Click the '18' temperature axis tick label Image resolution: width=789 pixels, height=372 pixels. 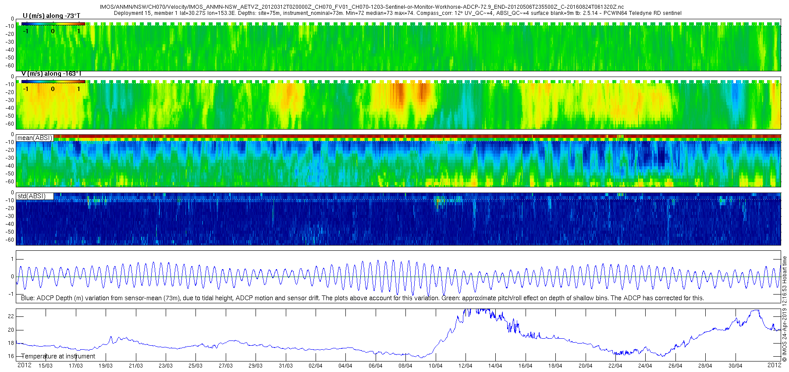pos(11,343)
